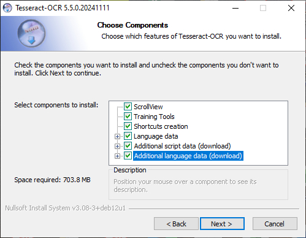Toggle the Shortcuts creation checkbox

click(x=128, y=126)
